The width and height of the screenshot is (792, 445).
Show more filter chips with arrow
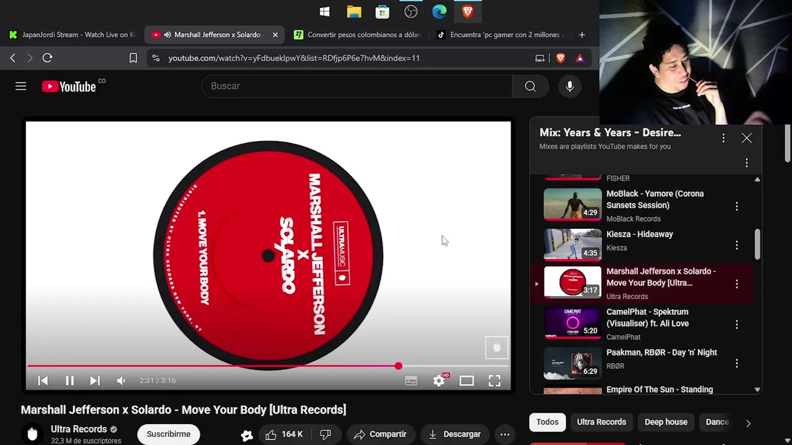coord(748,423)
